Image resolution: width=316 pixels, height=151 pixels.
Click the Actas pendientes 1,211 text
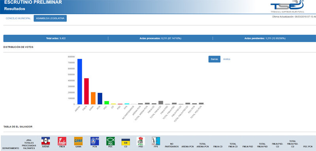(265, 38)
